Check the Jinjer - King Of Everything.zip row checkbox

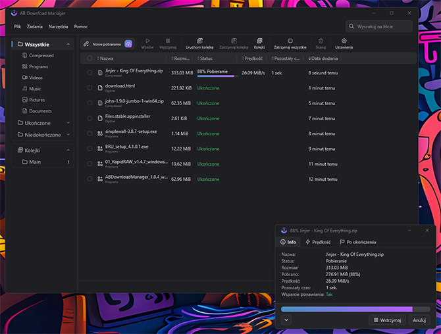click(x=90, y=72)
